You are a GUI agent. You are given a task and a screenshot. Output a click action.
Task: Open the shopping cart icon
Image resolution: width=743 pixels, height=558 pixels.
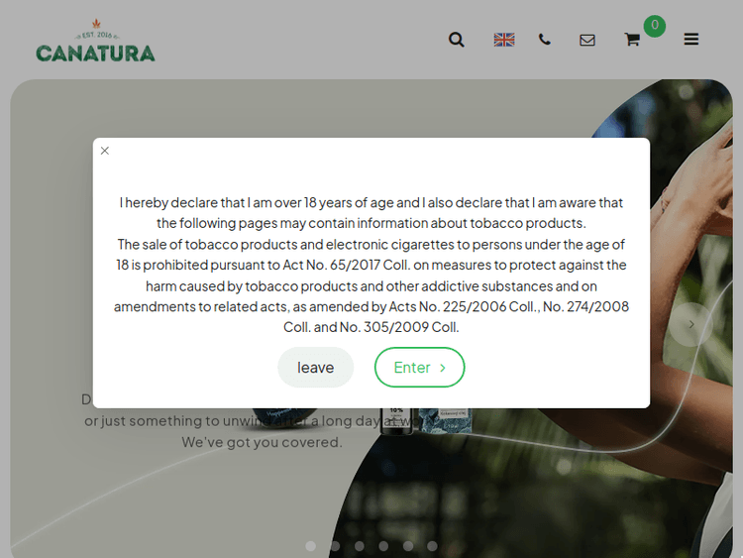632,40
